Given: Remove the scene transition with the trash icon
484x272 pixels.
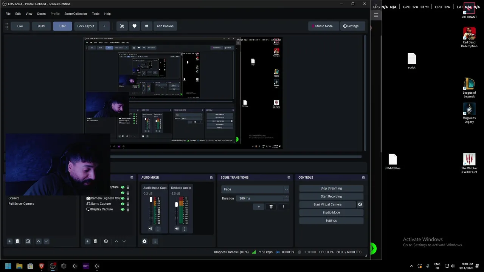Looking at the screenshot, I should pos(271,207).
